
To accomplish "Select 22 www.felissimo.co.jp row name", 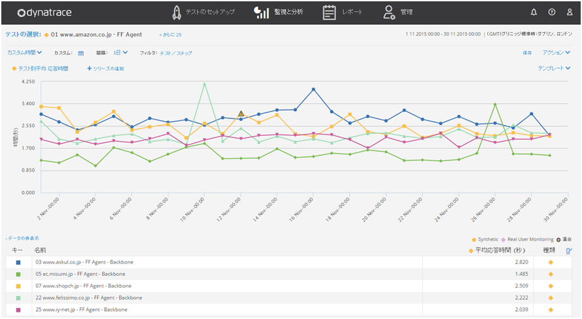I will pyautogui.click(x=89, y=298).
